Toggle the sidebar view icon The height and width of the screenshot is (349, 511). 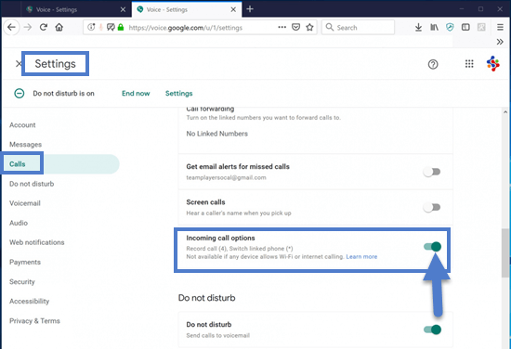coord(465,27)
